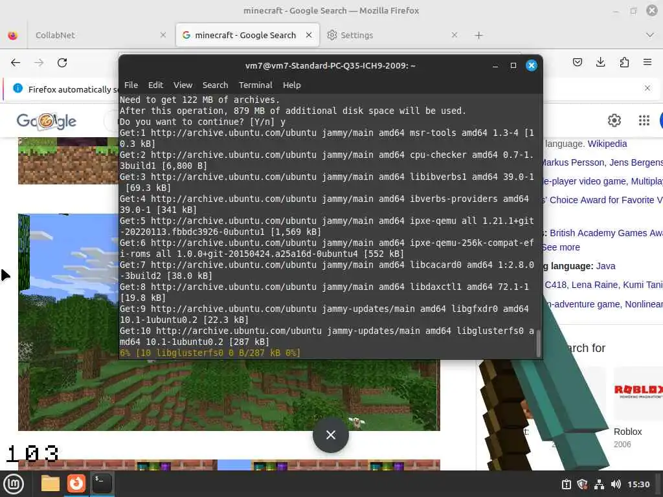Open Files manager from taskbar
Screen dimensions: 663x497
51,483
